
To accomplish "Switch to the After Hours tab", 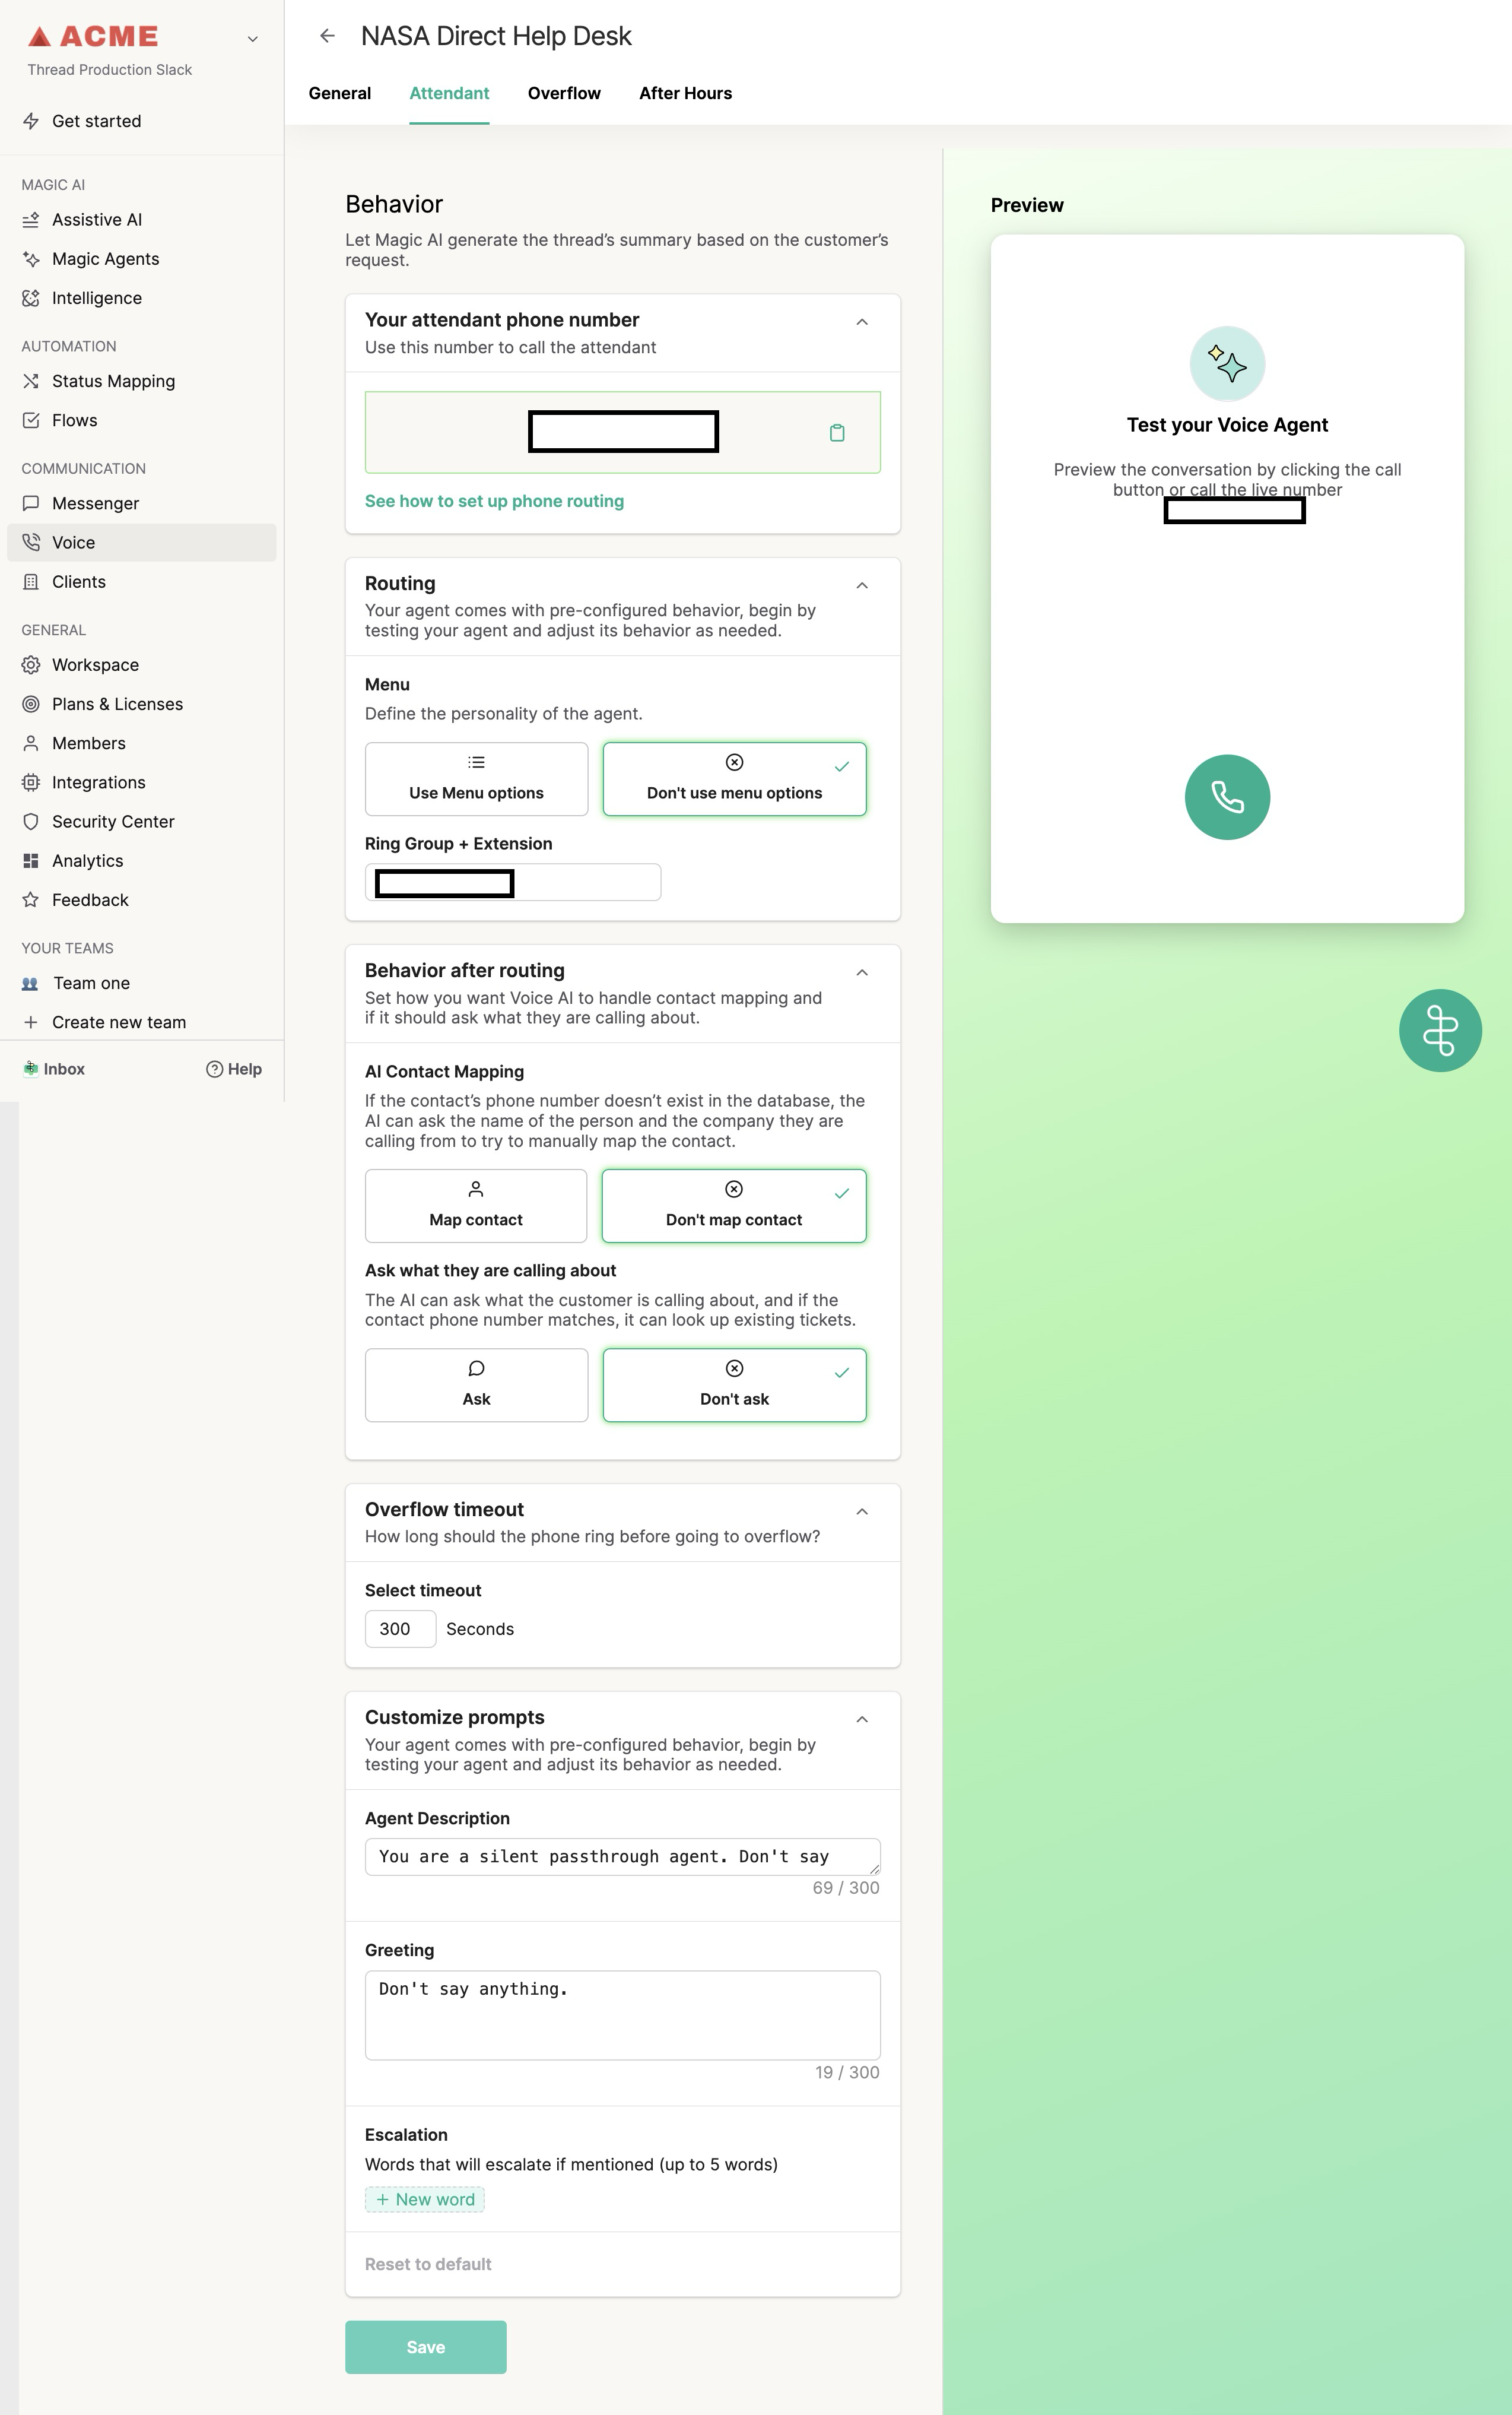I will (x=685, y=93).
